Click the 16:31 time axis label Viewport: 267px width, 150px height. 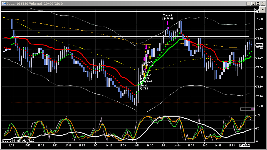tap(164, 145)
